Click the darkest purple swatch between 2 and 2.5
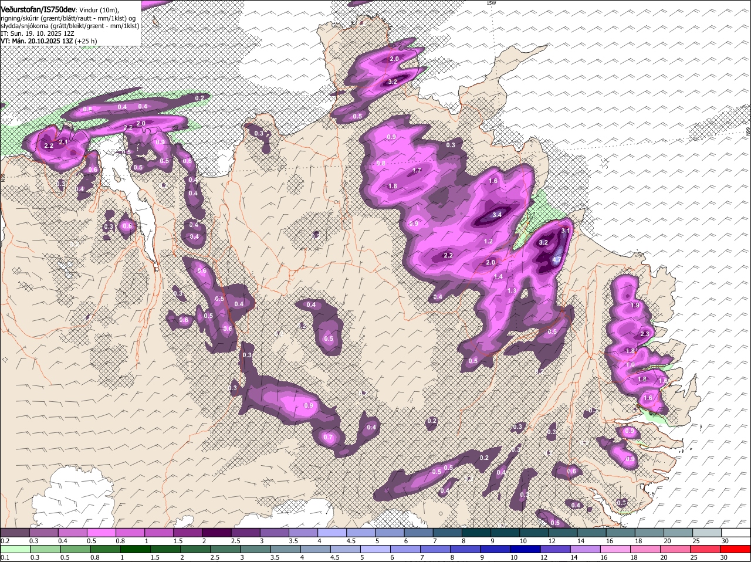The image size is (751, 562). tap(217, 533)
